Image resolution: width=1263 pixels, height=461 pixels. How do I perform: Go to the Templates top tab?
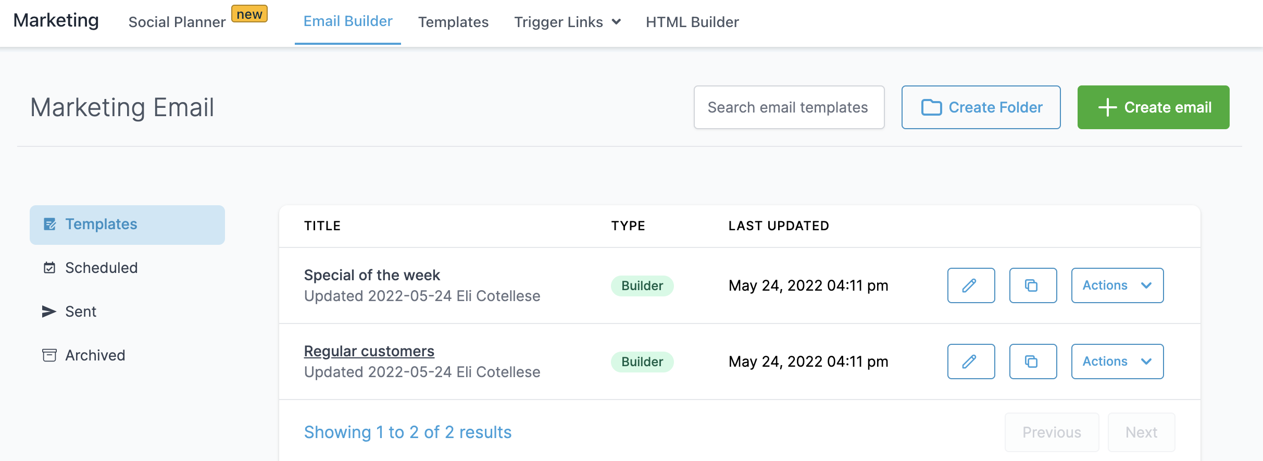click(x=453, y=22)
